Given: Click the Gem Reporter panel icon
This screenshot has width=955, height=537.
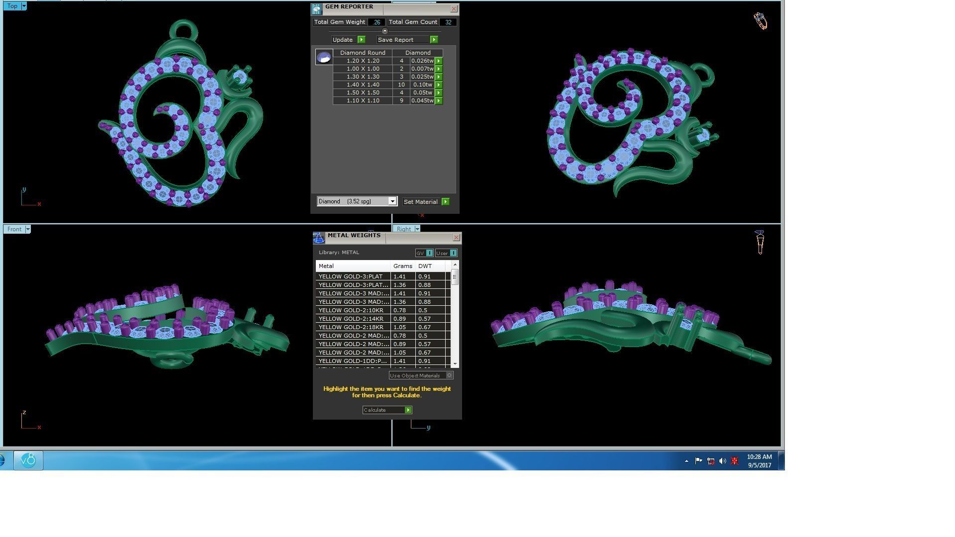Looking at the screenshot, I should [317, 9].
